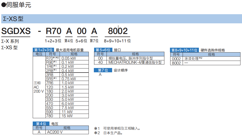The image size is (242, 138).
Task: Click the R90*1 symbol cell
Action: pyautogui.click(x=53, y=62)
